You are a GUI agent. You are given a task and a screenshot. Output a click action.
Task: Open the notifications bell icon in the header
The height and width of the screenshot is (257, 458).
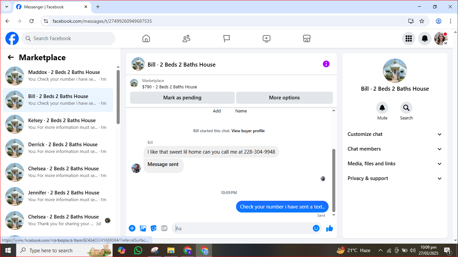(425, 38)
